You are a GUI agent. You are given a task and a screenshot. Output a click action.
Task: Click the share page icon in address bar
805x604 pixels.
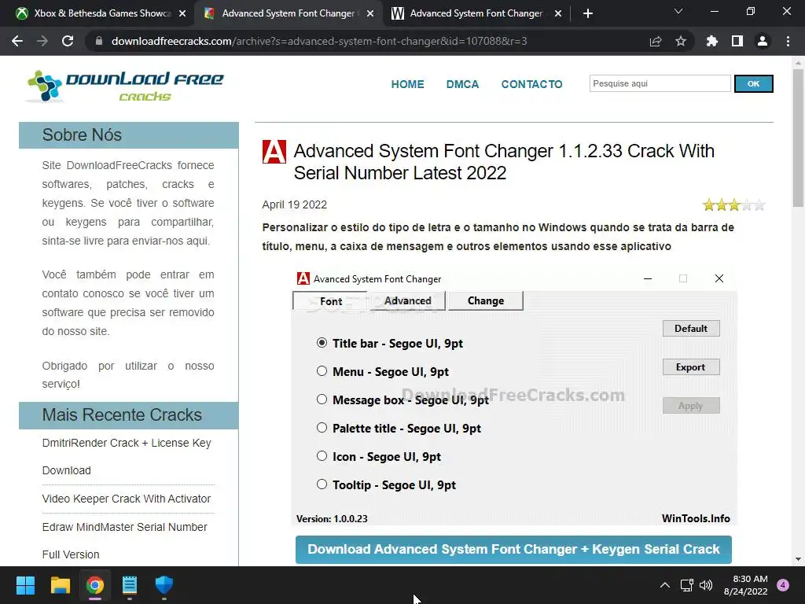tap(656, 41)
